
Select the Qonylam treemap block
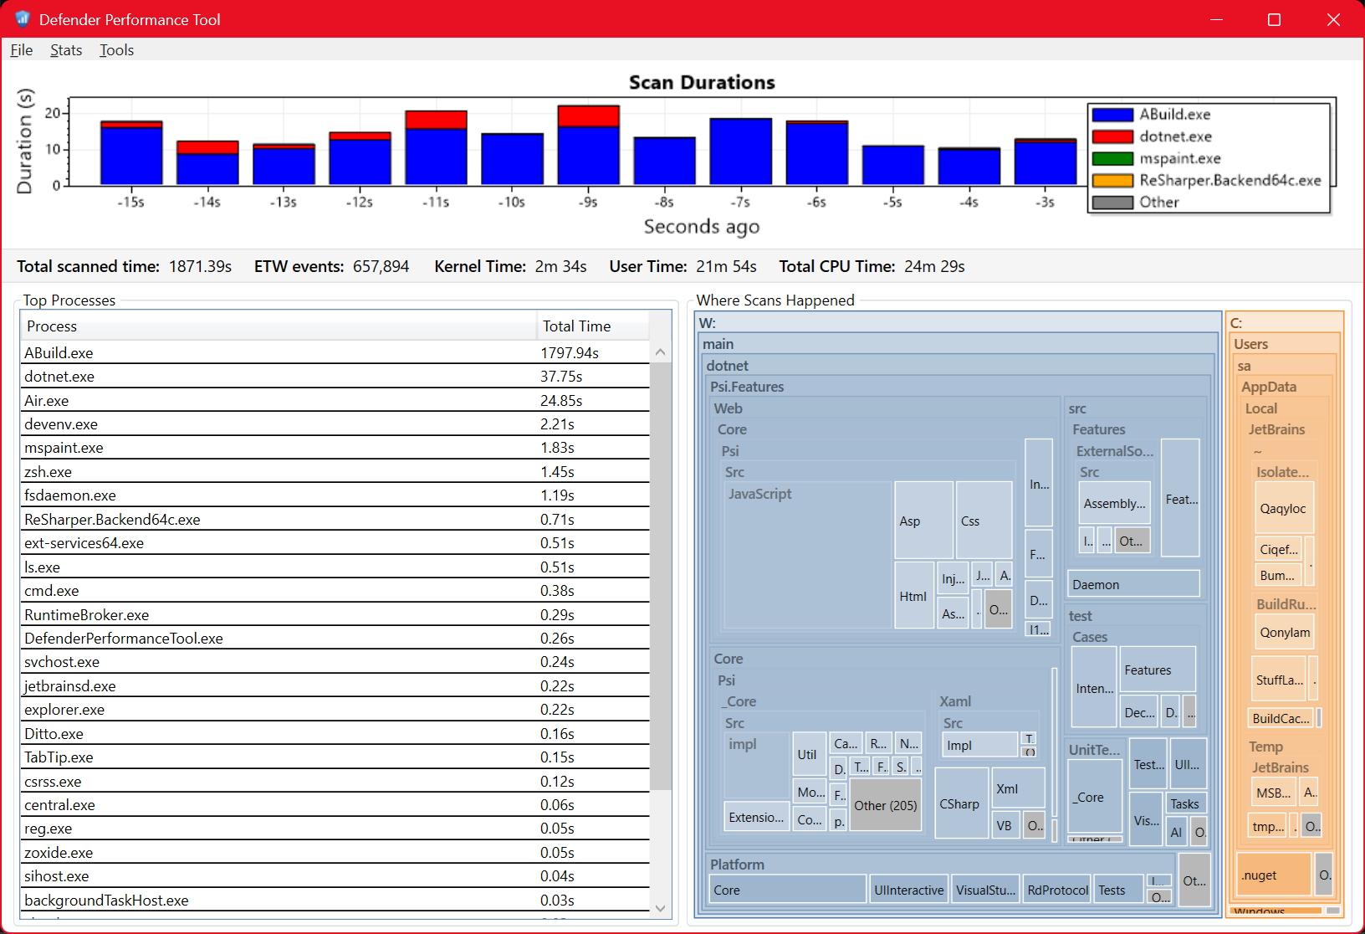[1285, 632]
